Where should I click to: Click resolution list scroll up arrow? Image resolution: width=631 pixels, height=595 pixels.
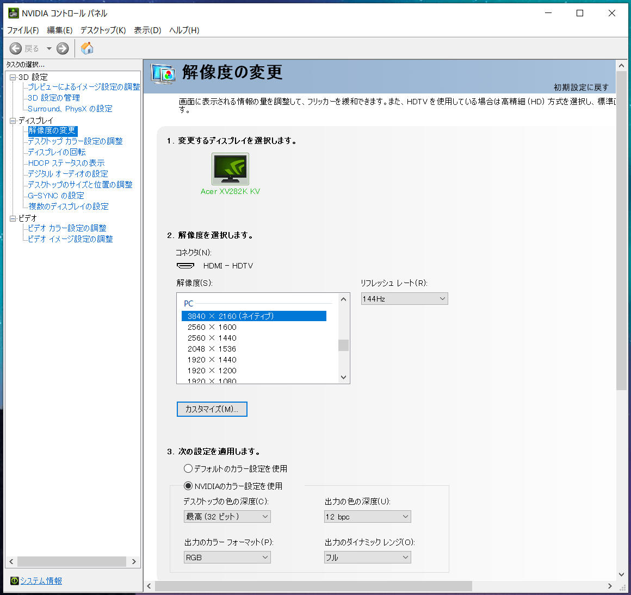point(343,299)
